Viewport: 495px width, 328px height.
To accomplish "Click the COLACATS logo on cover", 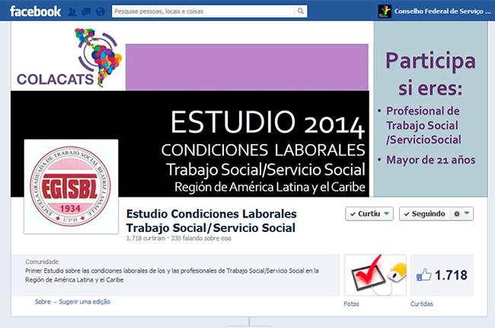I will coord(69,57).
